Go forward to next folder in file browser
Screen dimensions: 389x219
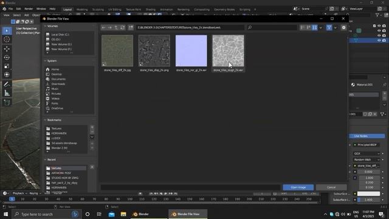tap(110, 27)
